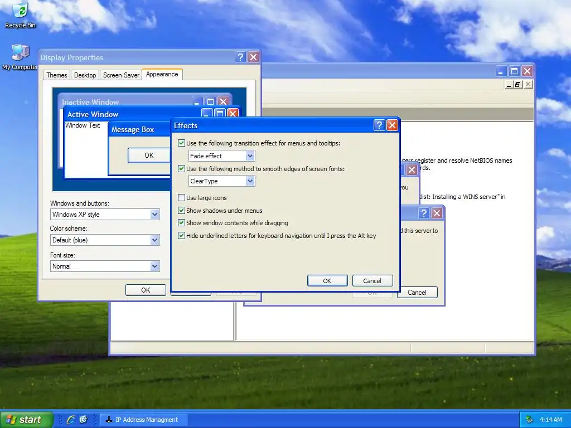Click Cancel in the server dialog behind
Screen dimensions: 571x428
pos(417,292)
